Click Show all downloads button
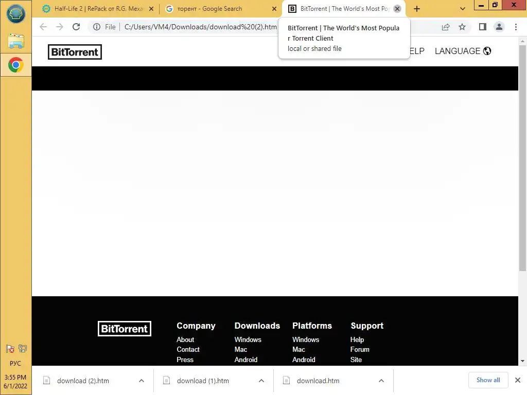Screen dimensions: 527x395 pyautogui.click(x=488, y=380)
